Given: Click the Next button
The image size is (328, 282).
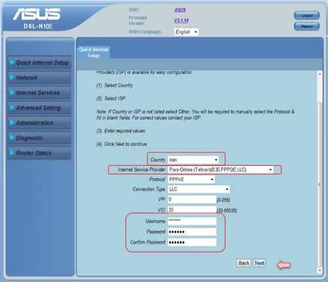Looking at the screenshot, I should (260, 263).
